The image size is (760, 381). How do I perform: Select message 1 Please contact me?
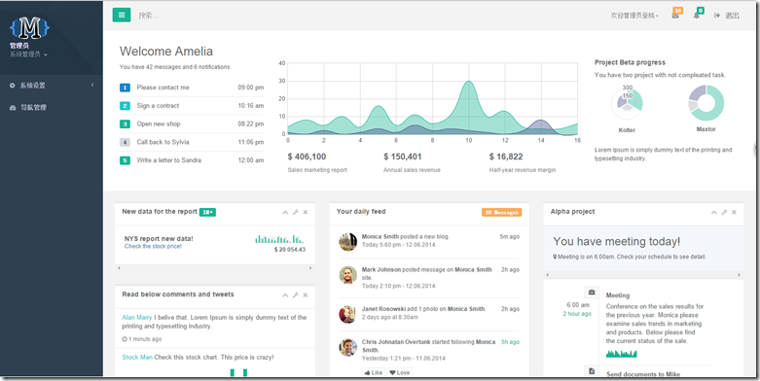[192, 87]
